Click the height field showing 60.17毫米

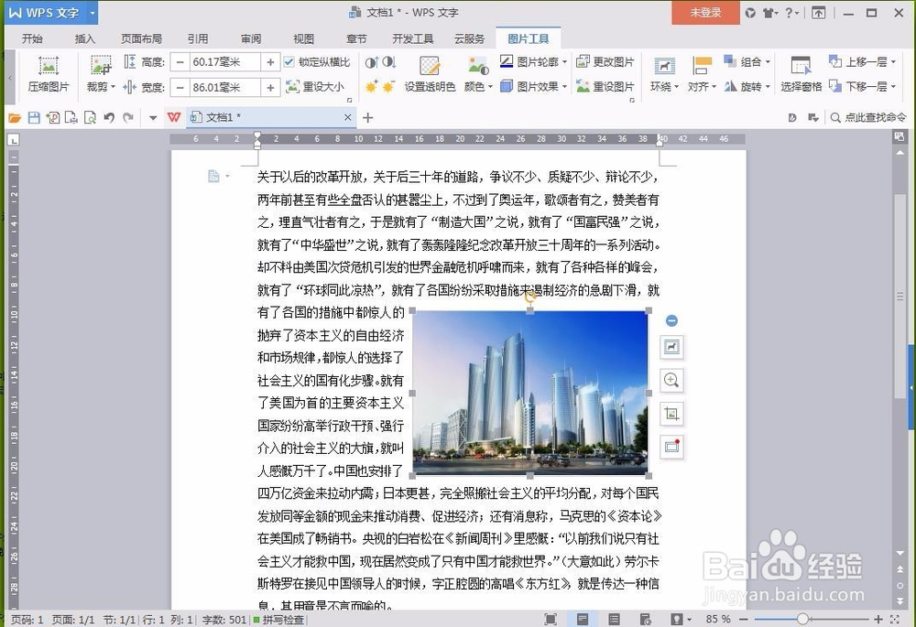[225, 62]
